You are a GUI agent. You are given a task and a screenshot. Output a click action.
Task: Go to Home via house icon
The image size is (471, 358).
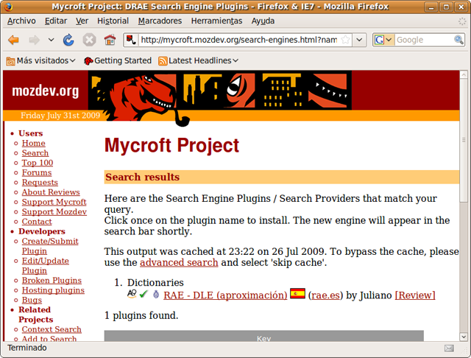click(110, 40)
